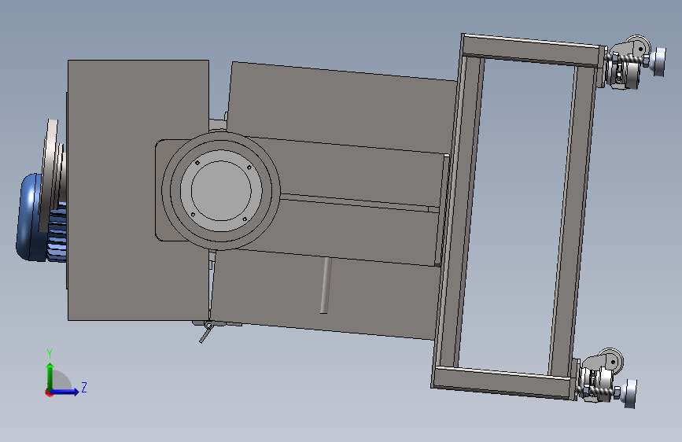Select the left rail of the rectangular frame
Image resolution: width=682 pixels, height=442 pixels.
pos(459,213)
